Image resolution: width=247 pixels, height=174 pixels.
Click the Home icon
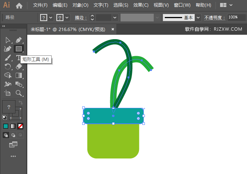click(19, 6)
